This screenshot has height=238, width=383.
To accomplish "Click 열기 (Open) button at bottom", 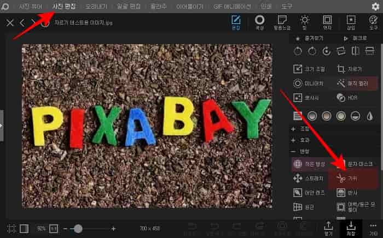I will [x=328, y=229].
